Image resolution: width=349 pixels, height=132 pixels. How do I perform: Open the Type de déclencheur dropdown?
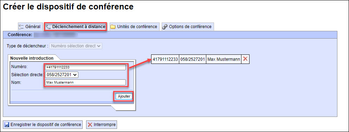pyautogui.click(x=76, y=46)
